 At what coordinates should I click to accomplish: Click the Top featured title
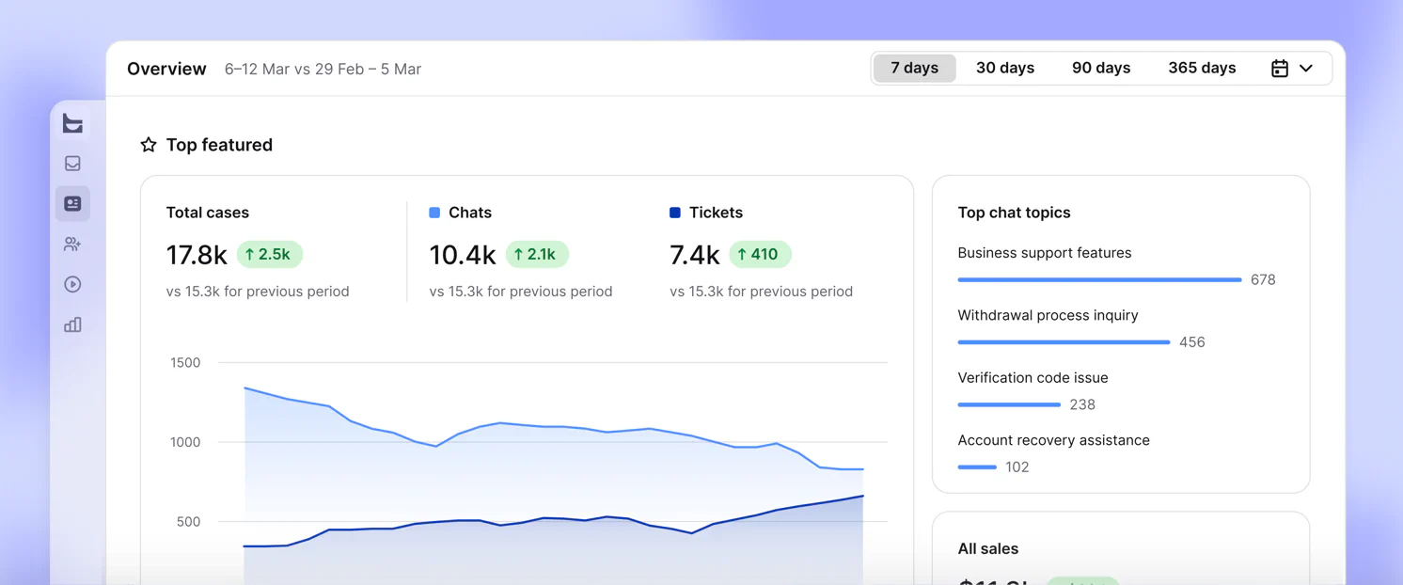(x=219, y=145)
